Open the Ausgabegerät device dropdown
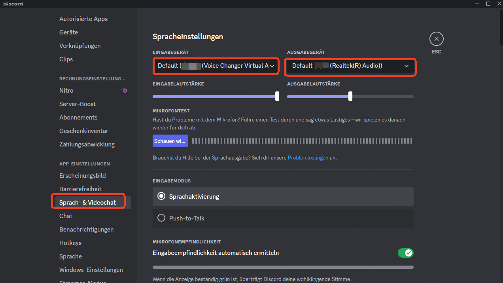The width and height of the screenshot is (503, 283). (x=350, y=66)
